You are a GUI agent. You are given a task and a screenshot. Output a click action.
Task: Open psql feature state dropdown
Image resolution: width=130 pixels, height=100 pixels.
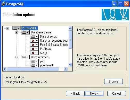(35, 61)
